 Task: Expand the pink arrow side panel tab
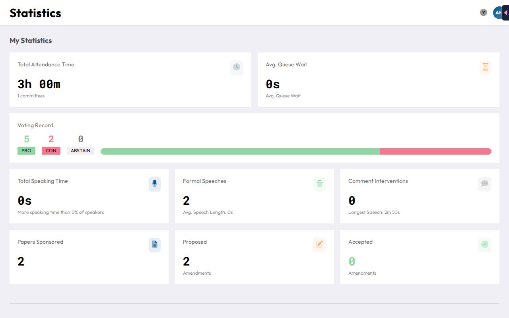505,13
